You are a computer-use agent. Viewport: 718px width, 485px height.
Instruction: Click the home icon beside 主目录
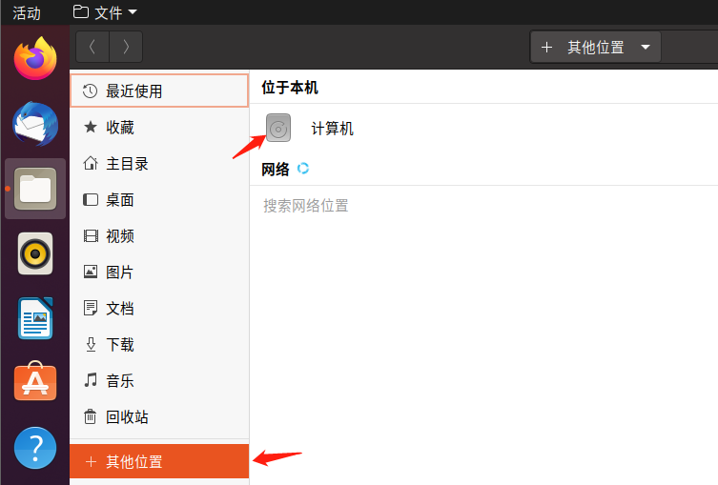(x=91, y=163)
